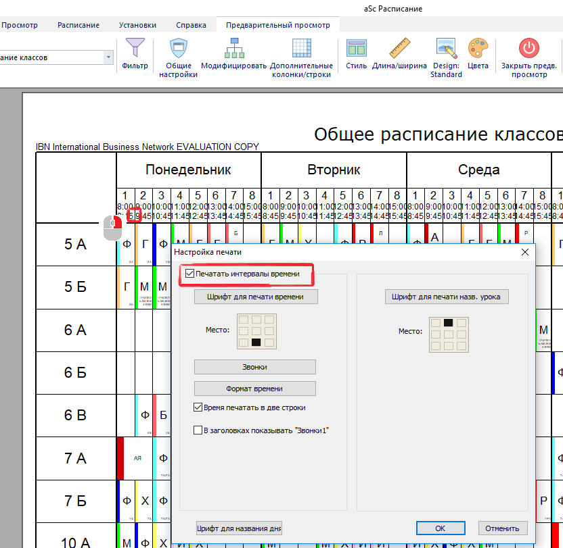Click the Звонки button
This screenshot has width=563, height=548.
pos(254,367)
